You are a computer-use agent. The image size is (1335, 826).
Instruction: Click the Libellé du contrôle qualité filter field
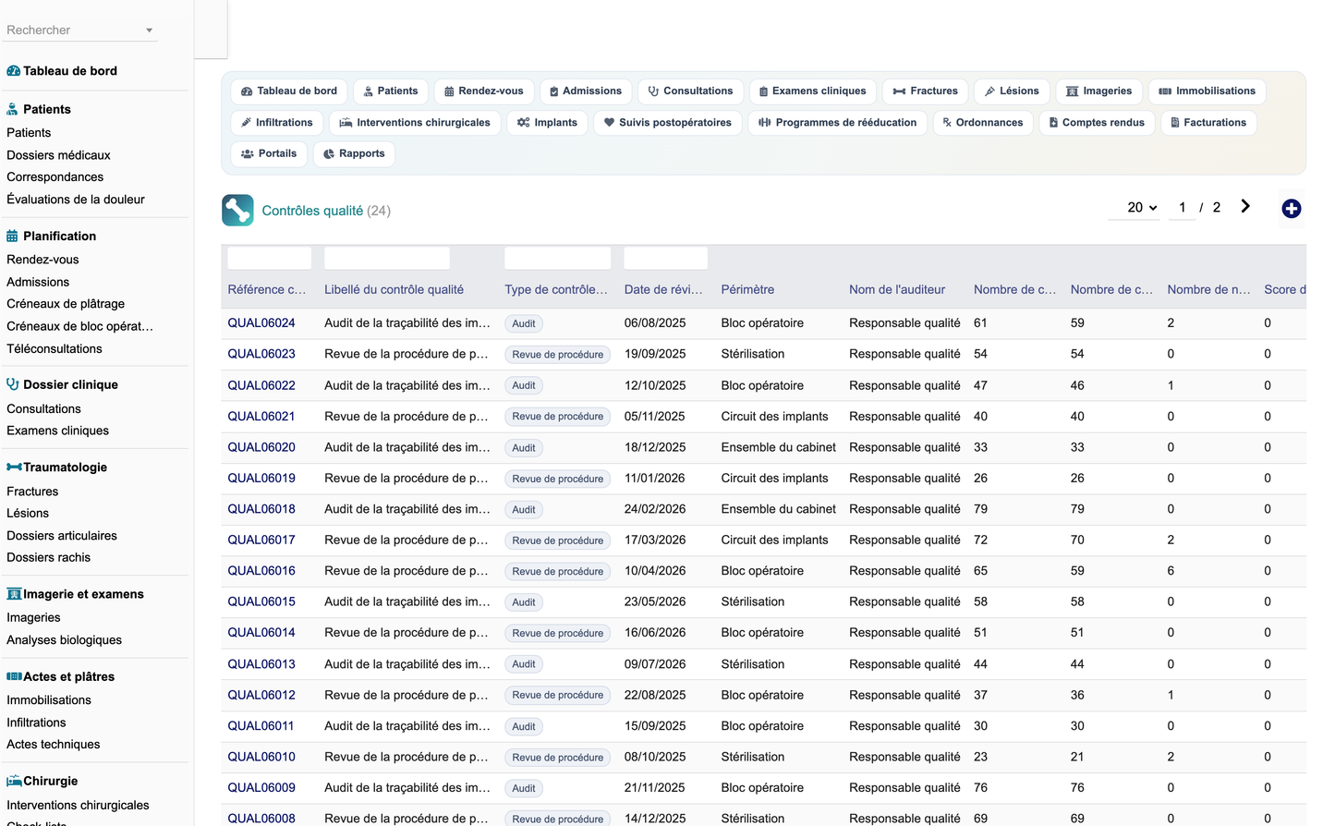tap(387, 258)
